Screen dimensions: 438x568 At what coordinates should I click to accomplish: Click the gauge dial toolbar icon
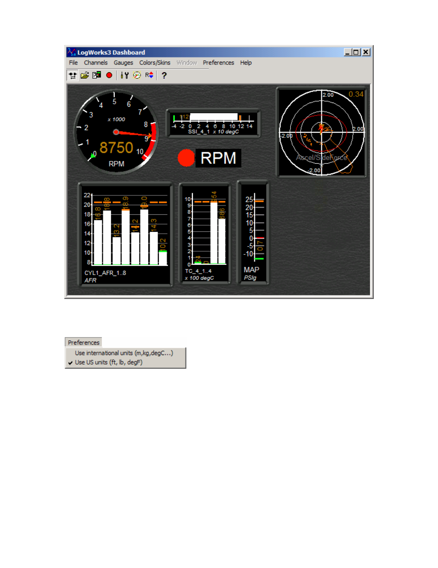137,75
